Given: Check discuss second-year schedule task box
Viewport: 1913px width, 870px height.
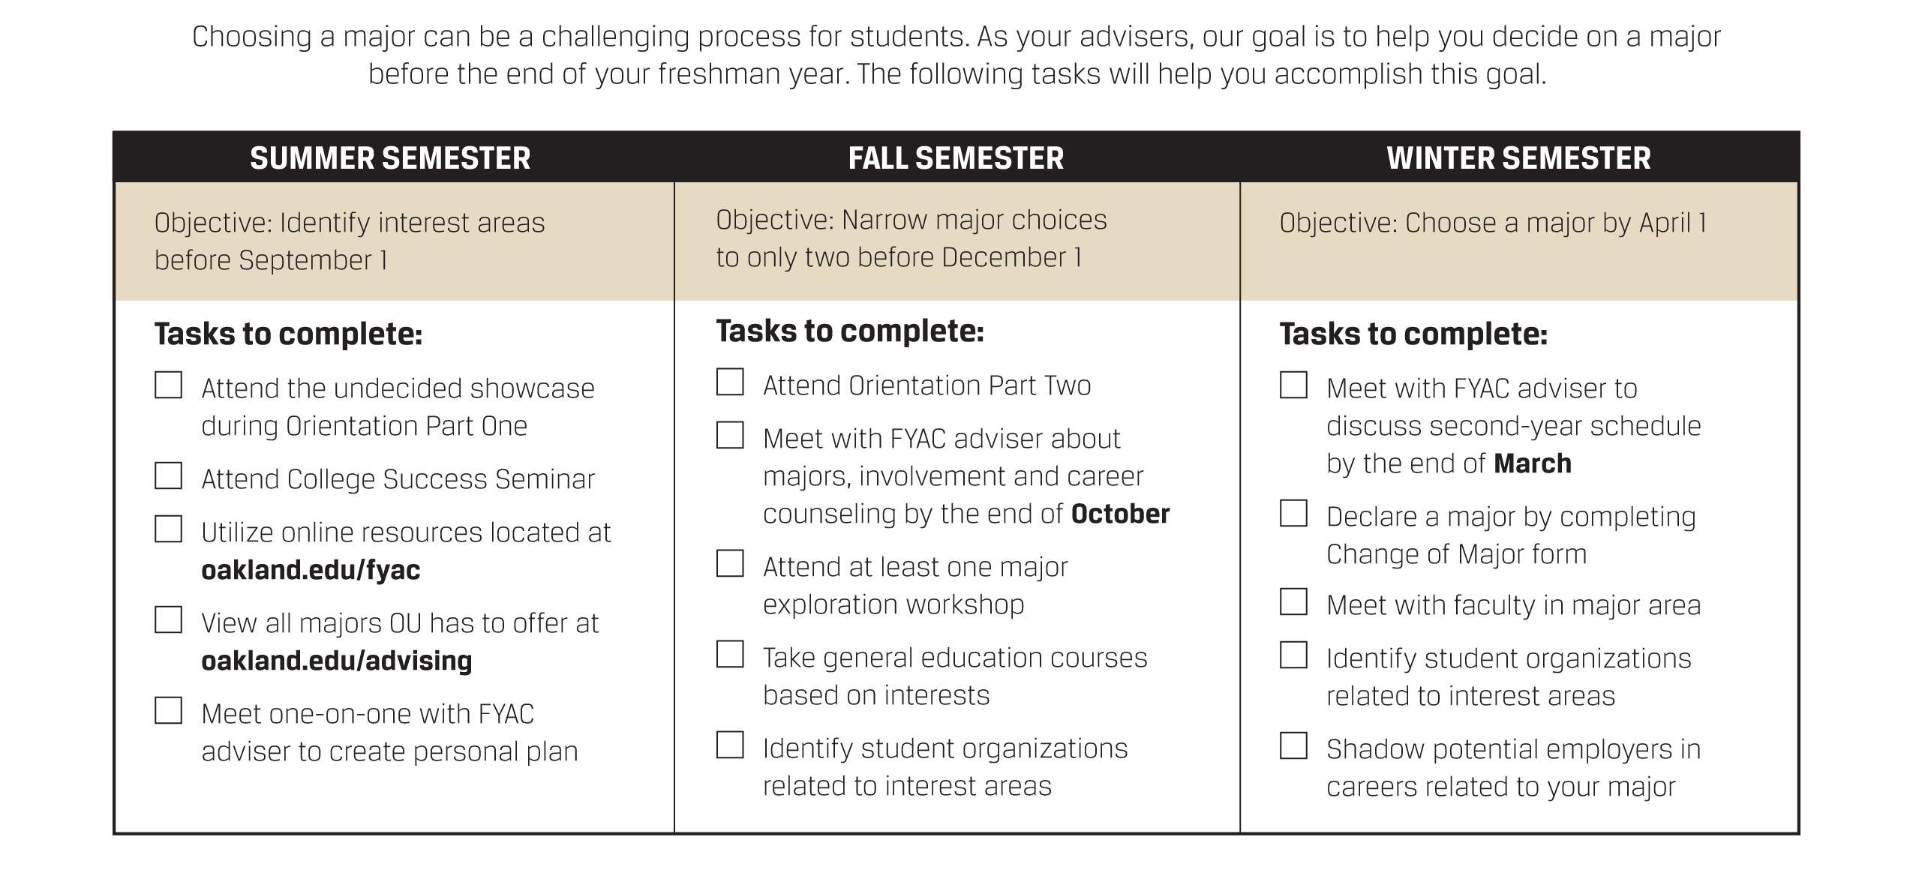Looking at the screenshot, I should (1293, 385).
